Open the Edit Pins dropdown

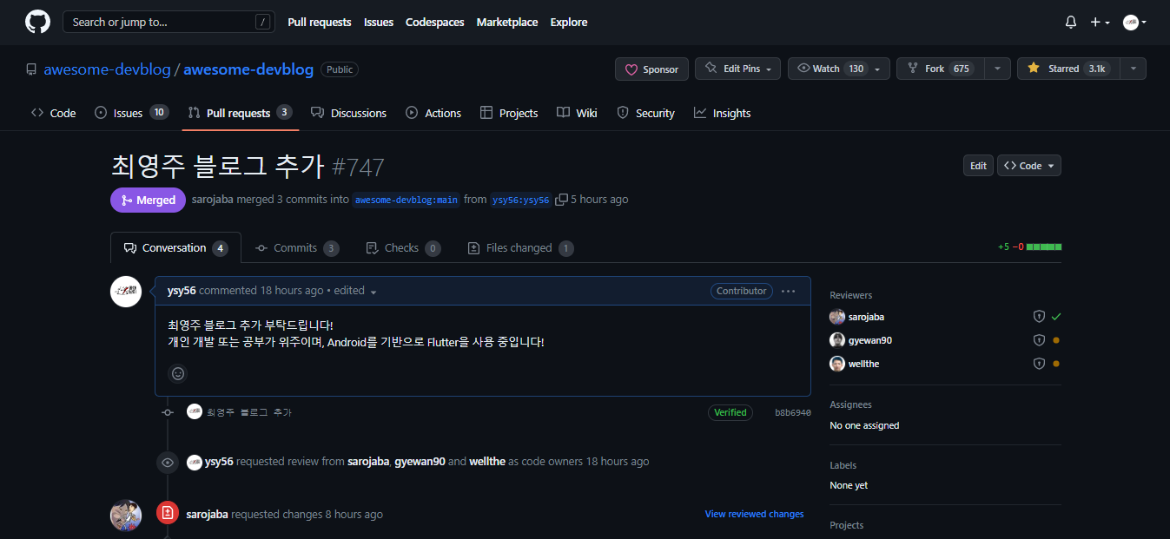pyautogui.click(x=737, y=69)
